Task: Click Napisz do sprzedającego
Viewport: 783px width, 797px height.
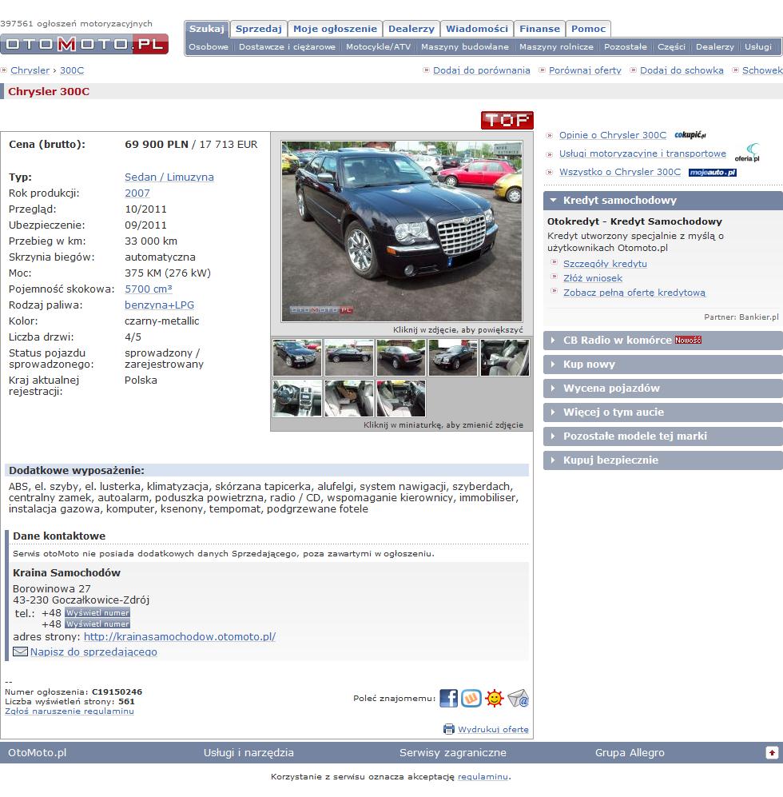Action: tap(93, 652)
